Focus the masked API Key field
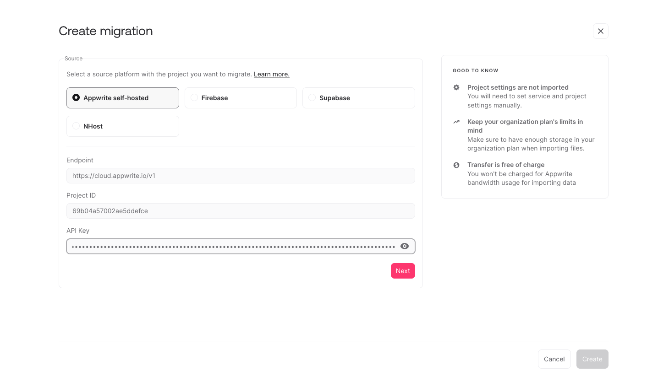The image size is (669, 376). point(231,247)
